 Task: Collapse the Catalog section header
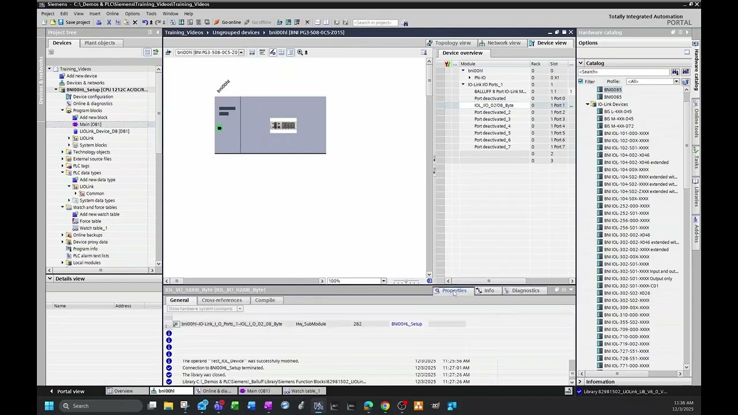(581, 63)
